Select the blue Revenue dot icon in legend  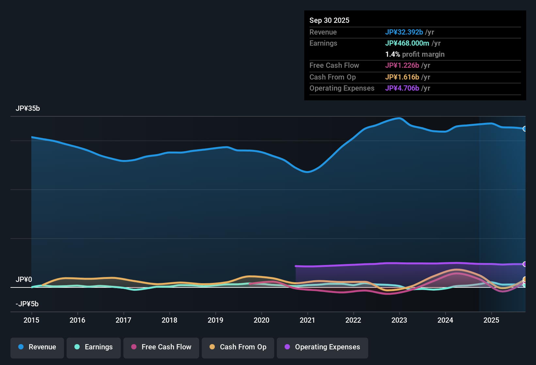[x=21, y=347]
